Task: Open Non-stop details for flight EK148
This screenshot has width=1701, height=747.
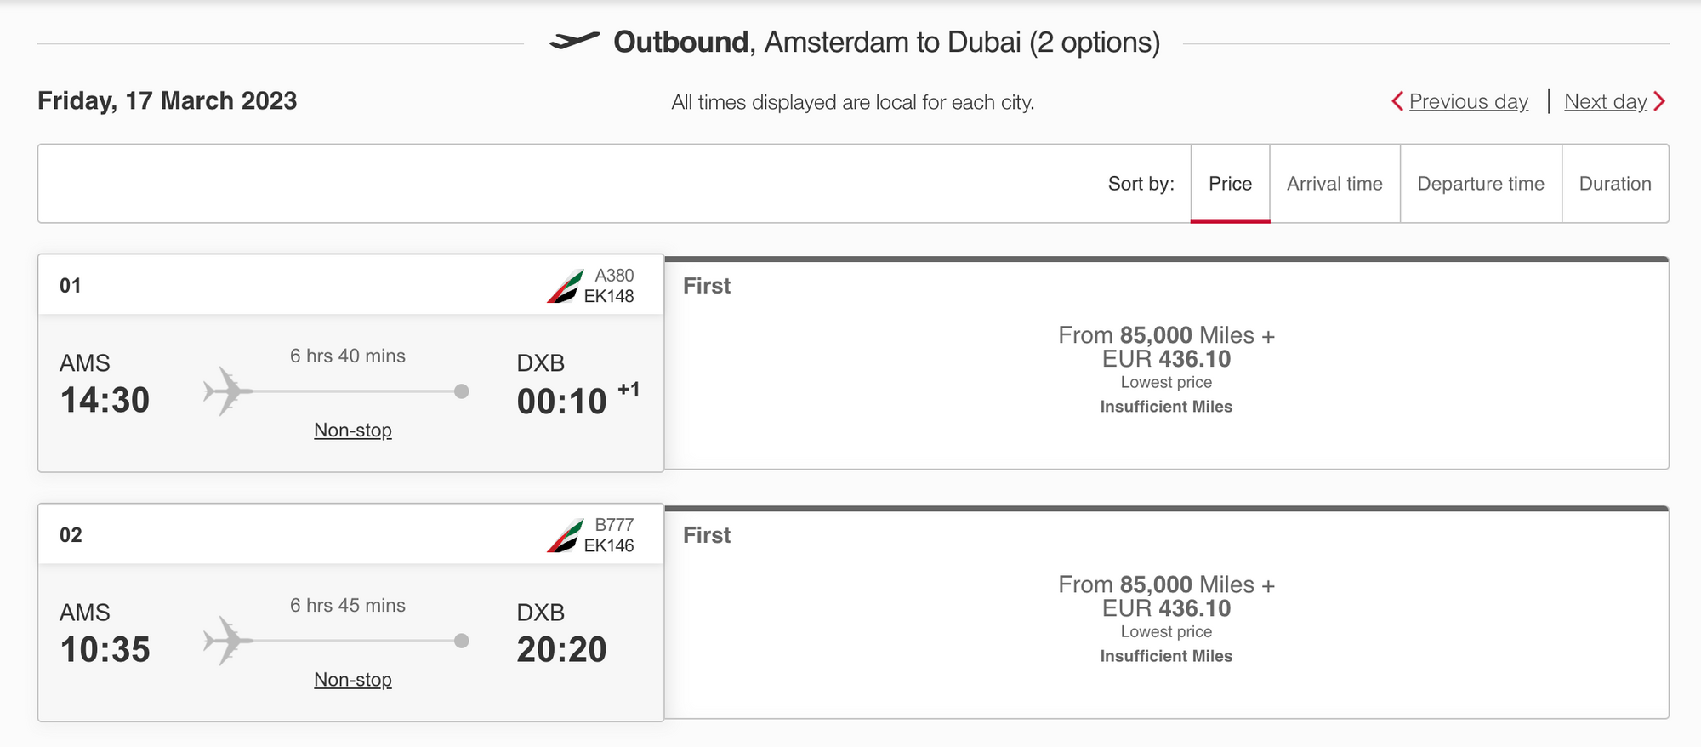Action: pyautogui.click(x=353, y=430)
